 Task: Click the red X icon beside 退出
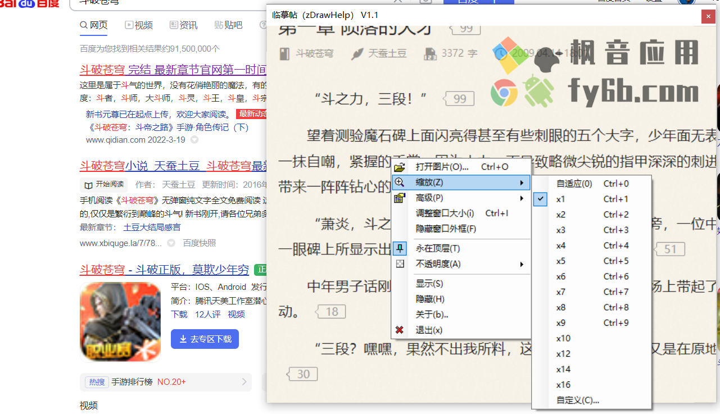pos(400,330)
